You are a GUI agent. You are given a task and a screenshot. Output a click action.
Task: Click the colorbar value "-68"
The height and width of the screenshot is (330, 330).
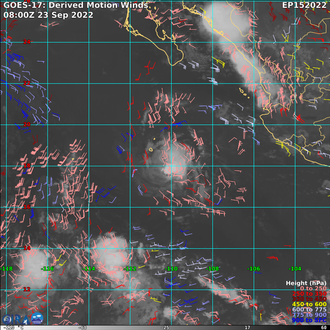click(x=82, y=328)
